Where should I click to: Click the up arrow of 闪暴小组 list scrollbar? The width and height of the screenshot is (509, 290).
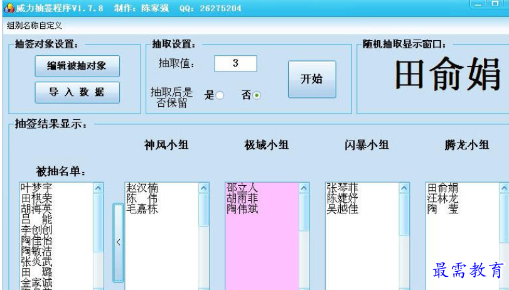pyautogui.click(x=404, y=188)
